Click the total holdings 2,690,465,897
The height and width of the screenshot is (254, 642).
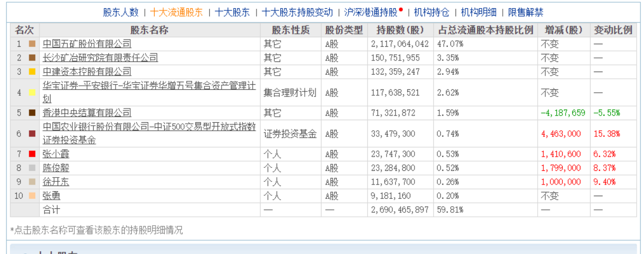point(400,210)
